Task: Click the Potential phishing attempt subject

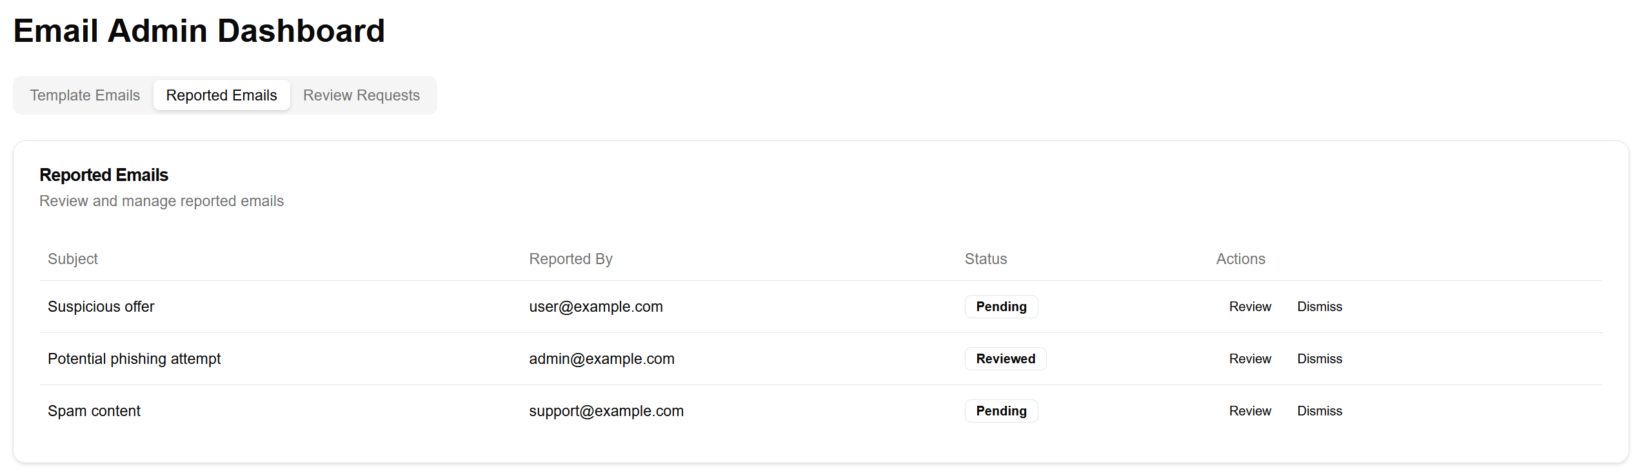Action: (x=134, y=359)
